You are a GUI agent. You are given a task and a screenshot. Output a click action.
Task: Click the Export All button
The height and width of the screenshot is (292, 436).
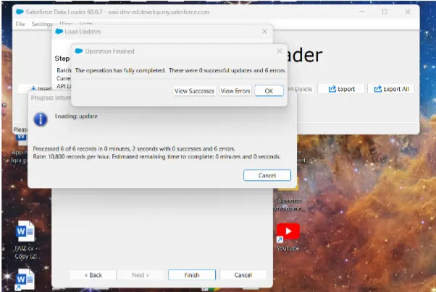coord(392,89)
